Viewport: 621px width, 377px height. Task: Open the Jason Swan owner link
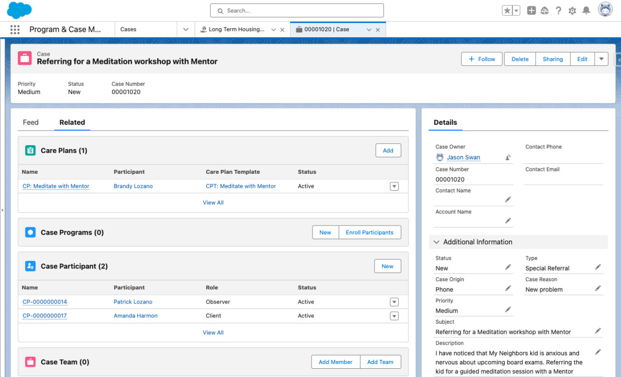click(463, 157)
